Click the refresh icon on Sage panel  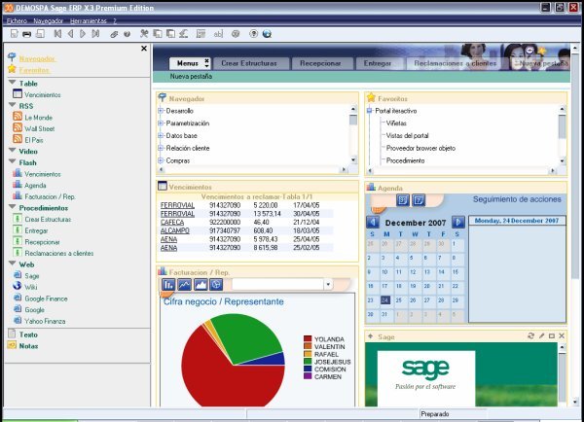tap(530, 335)
